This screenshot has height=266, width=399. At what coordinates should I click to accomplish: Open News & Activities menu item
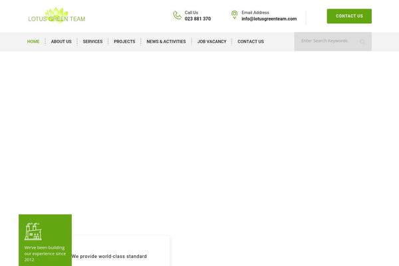pos(166,41)
